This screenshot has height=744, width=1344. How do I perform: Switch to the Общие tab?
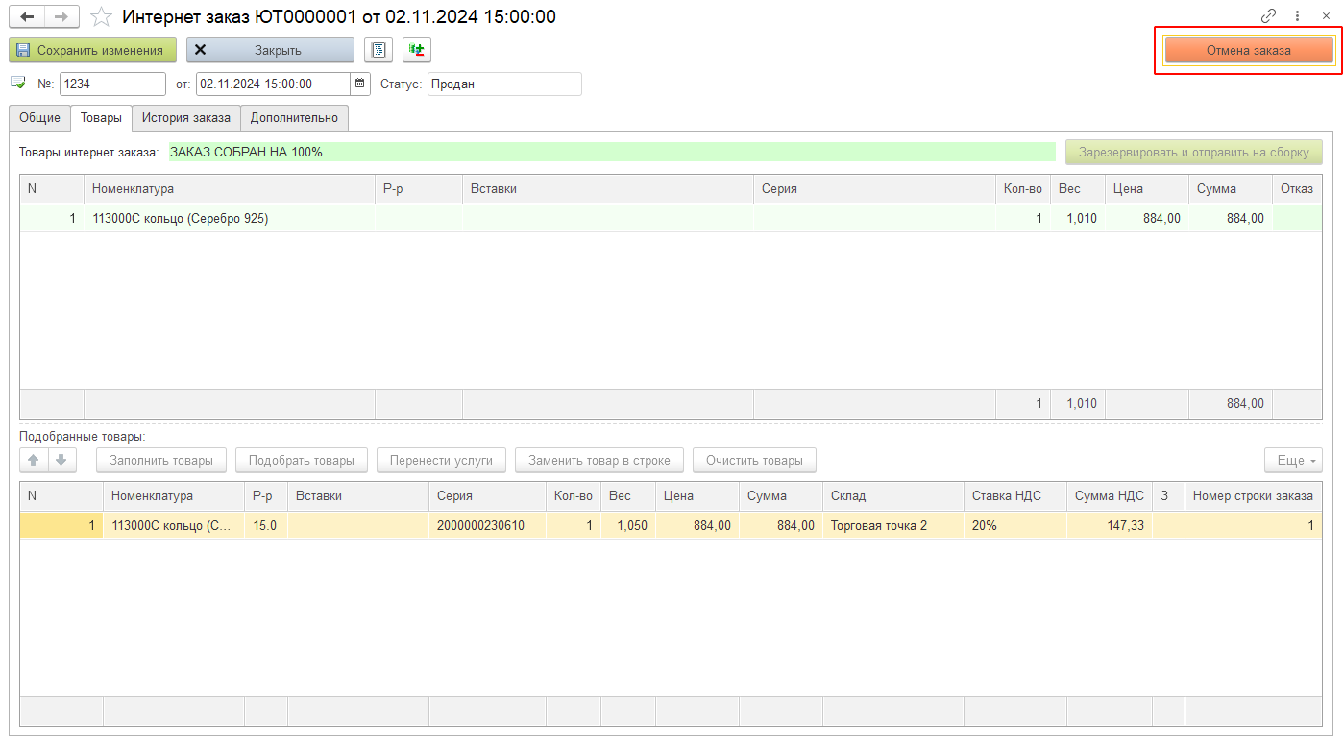pos(39,118)
